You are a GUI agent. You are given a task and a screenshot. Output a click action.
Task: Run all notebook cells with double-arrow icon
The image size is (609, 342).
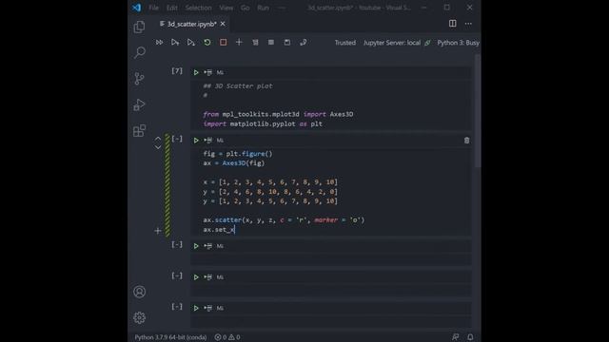159,42
